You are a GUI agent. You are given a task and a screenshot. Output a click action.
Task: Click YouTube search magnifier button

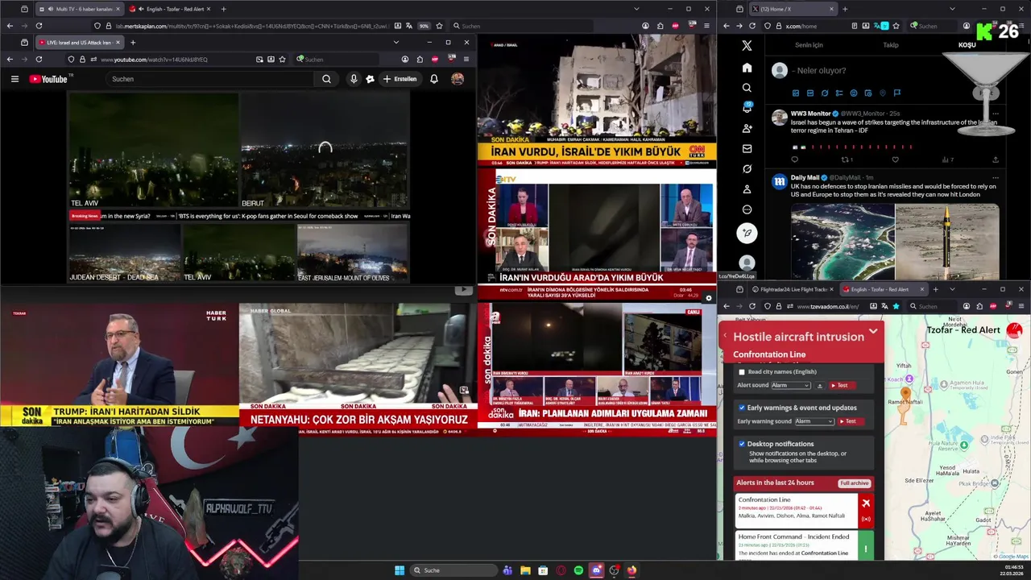point(326,79)
